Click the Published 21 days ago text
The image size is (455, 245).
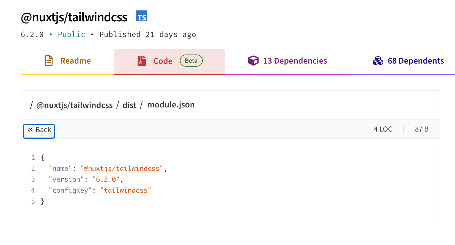click(148, 35)
